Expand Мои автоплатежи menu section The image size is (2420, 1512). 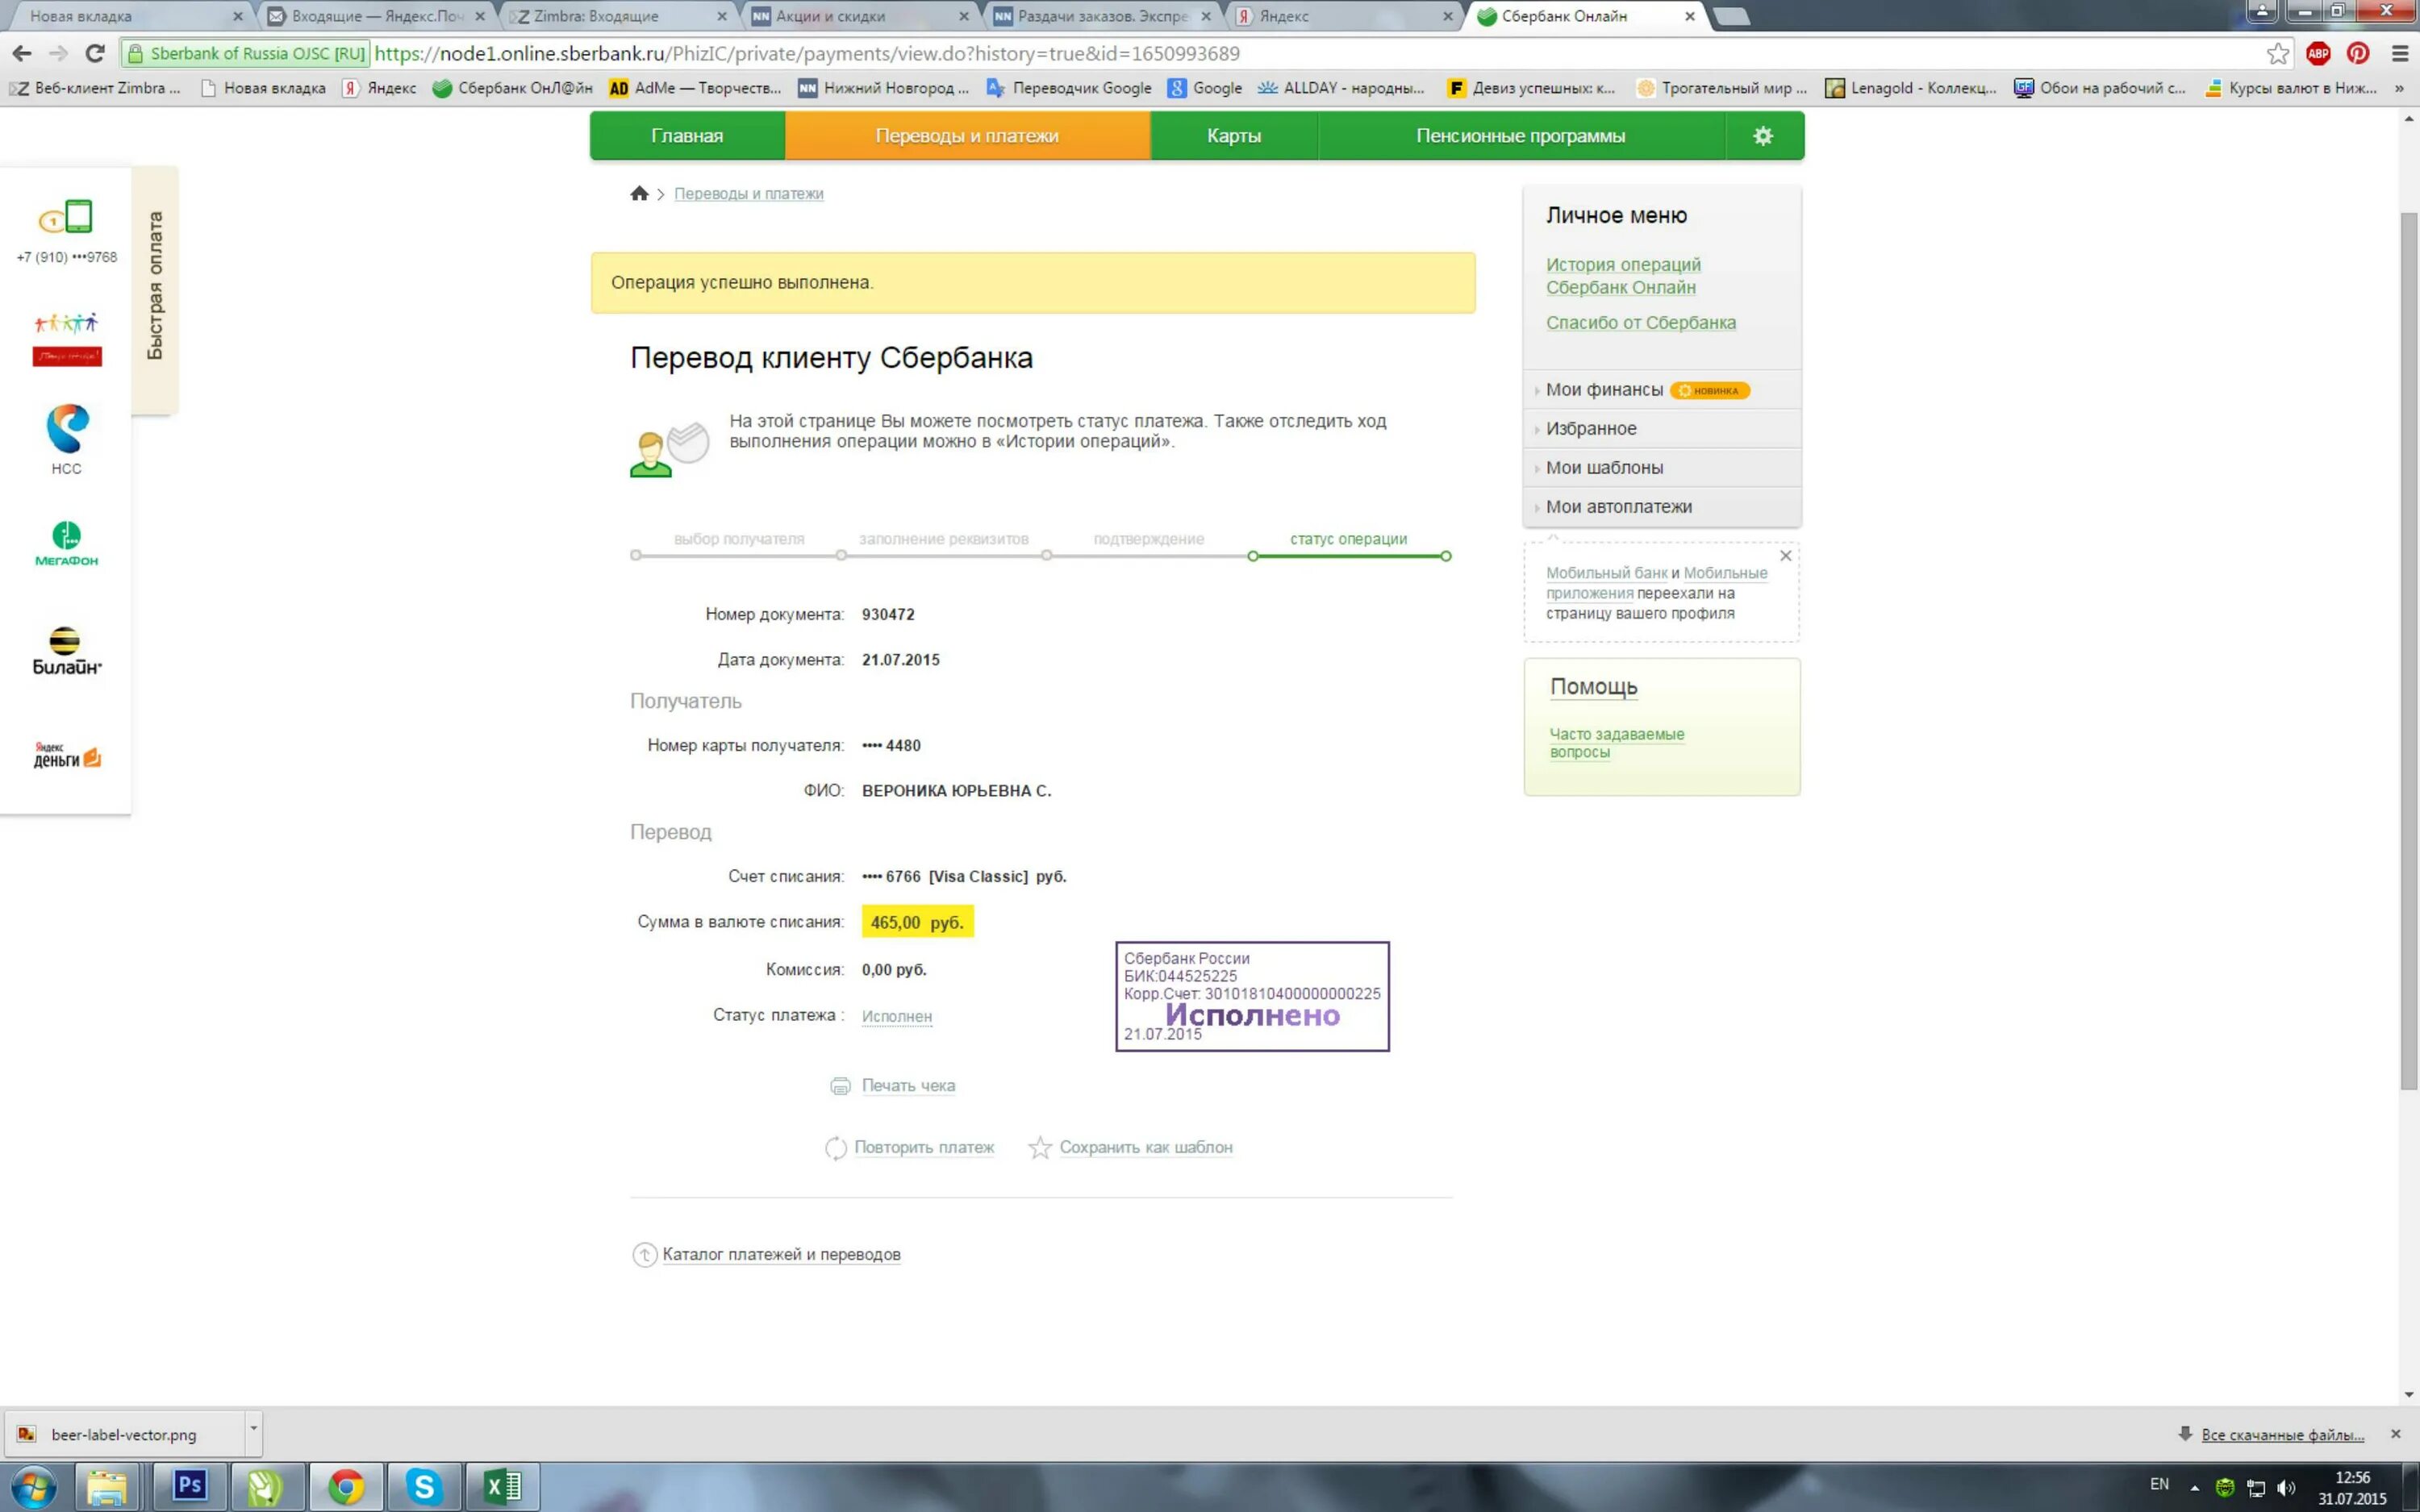point(1661,507)
